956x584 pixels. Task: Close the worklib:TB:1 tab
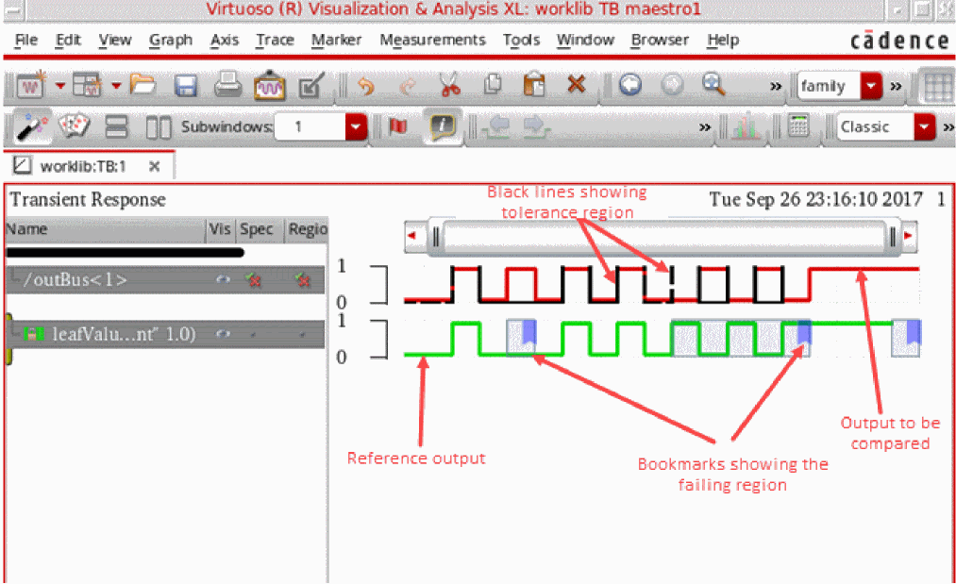pos(154,166)
